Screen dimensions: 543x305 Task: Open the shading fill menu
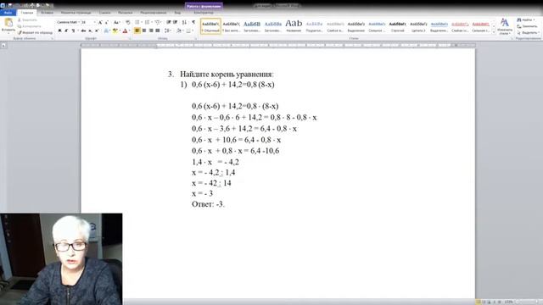coord(179,30)
